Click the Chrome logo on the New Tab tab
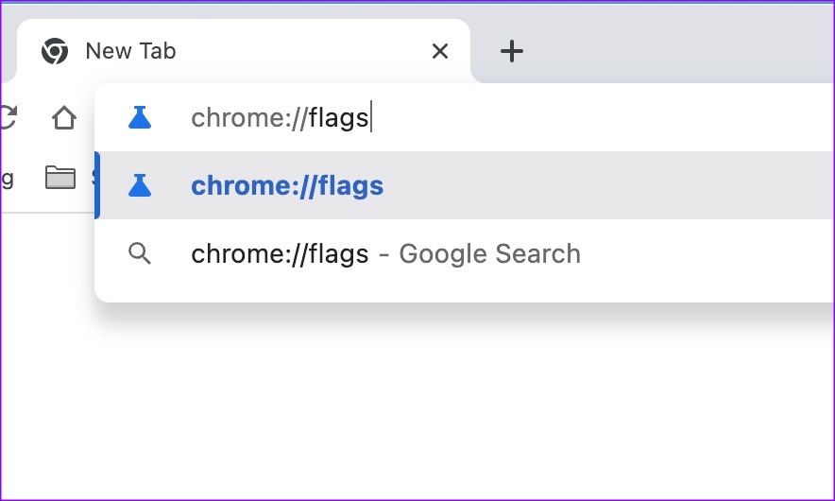The width and height of the screenshot is (835, 501). 55,51
